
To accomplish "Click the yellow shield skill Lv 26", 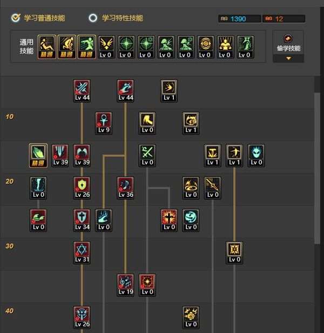I will pos(82,188).
